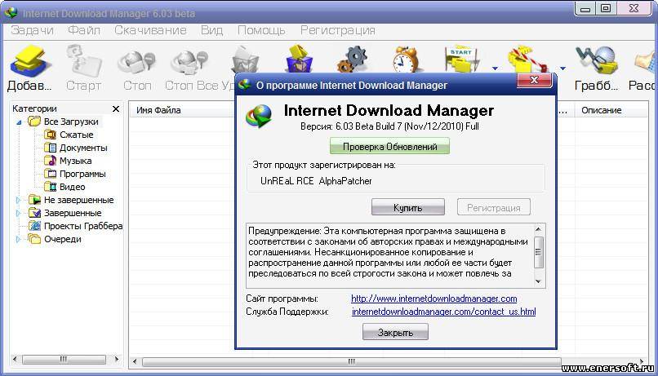Select the Видео tree item label

pyautogui.click(x=72, y=187)
